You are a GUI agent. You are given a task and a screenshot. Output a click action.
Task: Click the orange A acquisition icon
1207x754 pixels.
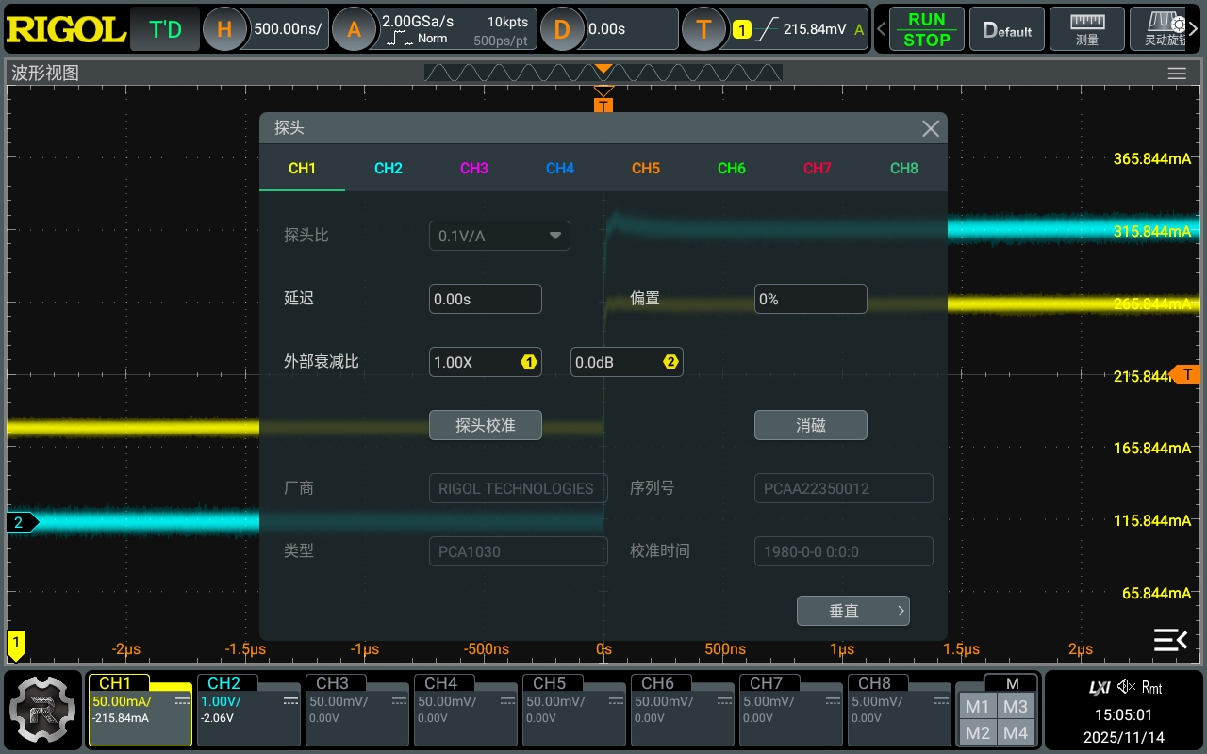(355, 29)
